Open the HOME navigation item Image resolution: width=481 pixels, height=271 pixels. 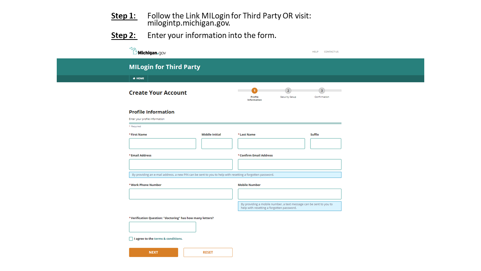pyautogui.click(x=138, y=78)
